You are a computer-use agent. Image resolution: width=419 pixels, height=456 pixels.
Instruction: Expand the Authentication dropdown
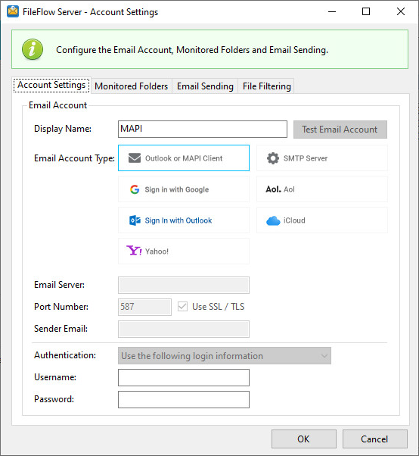225,356
